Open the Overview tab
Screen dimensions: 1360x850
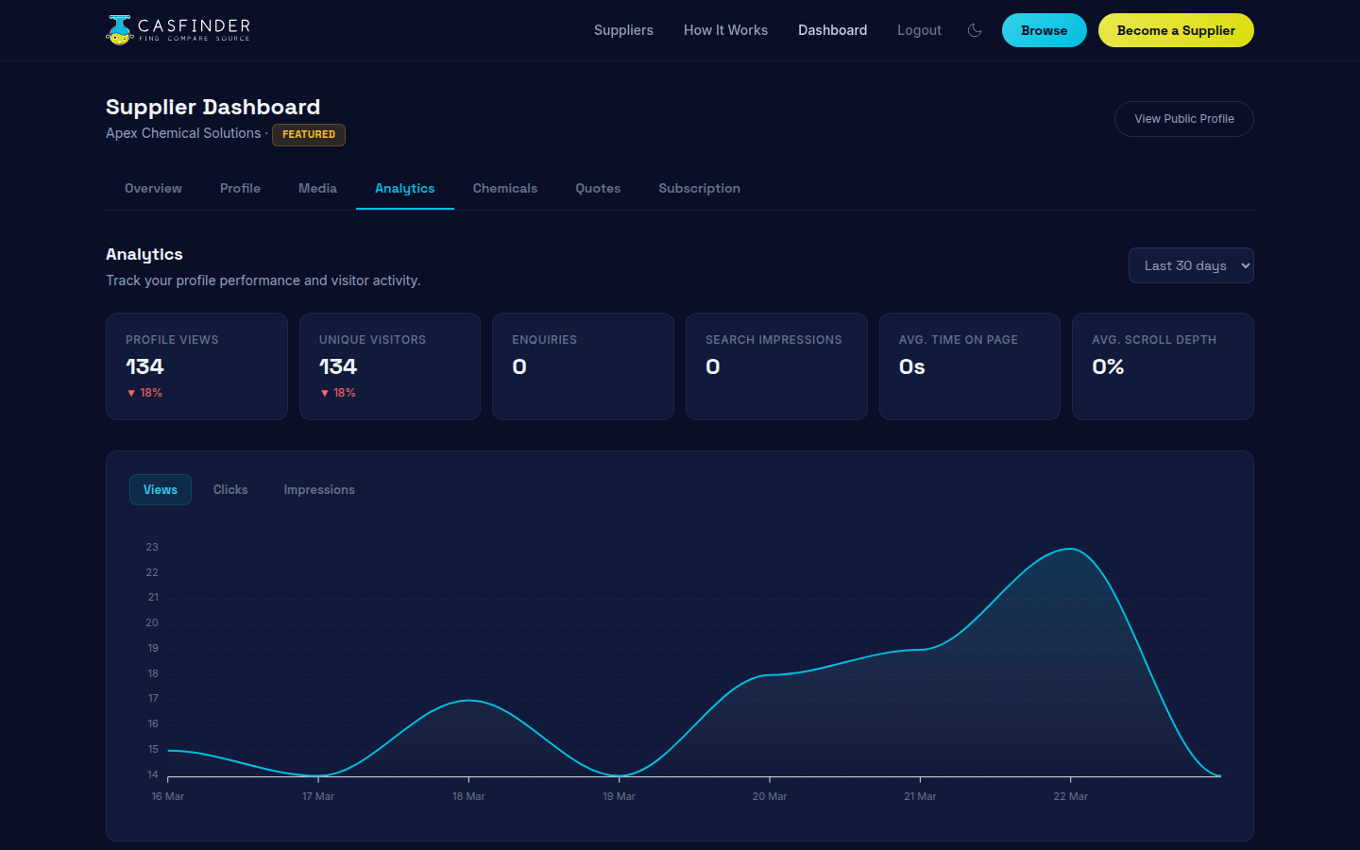coord(152,188)
